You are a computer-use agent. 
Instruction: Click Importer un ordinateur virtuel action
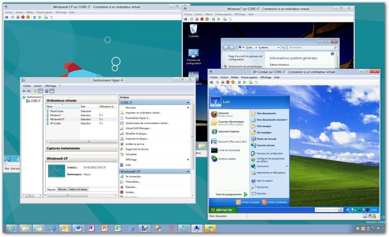click(x=143, y=113)
